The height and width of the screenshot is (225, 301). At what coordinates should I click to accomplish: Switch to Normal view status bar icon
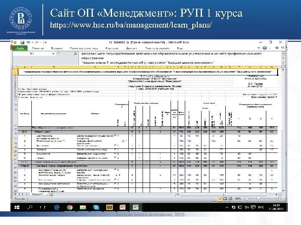point(220,199)
